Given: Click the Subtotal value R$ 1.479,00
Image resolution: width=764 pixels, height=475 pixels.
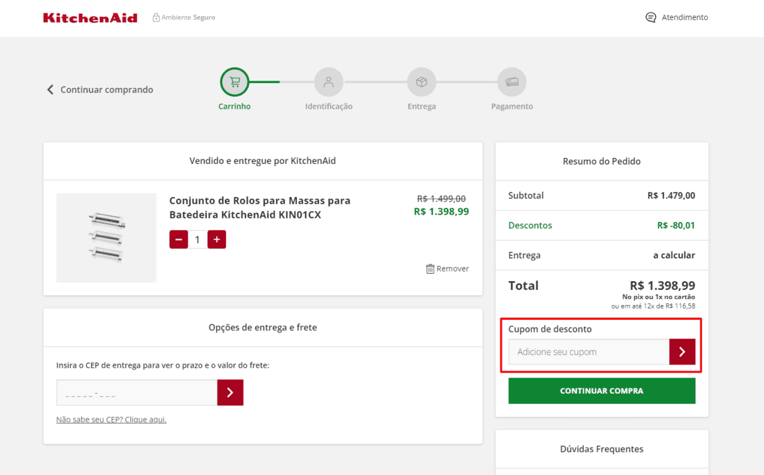Looking at the screenshot, I should 671,196.
